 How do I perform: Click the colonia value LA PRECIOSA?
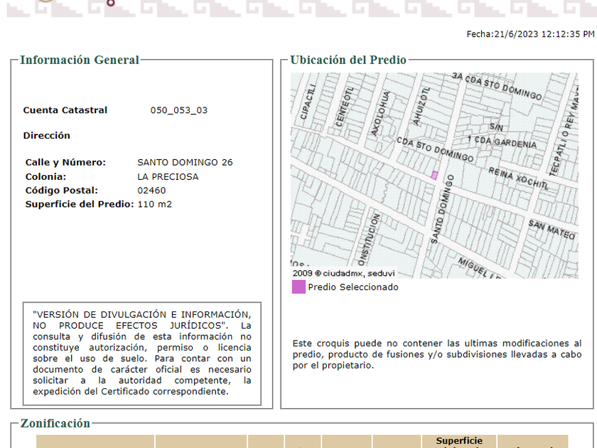[168, 177]
